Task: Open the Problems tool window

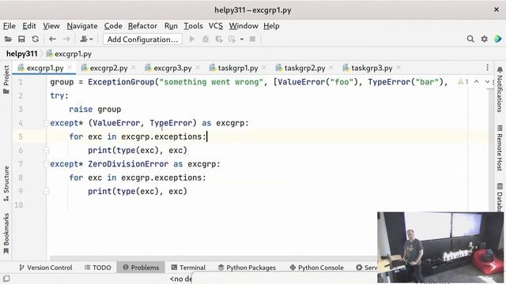Action: pos(141,267)
